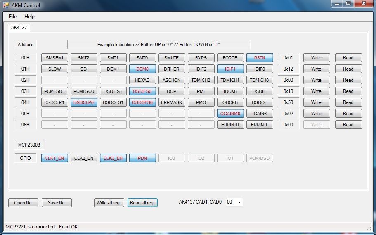Toggle the DSDIE bit button
This screenshot has height=235, width=376.
(x=260, y=91)
